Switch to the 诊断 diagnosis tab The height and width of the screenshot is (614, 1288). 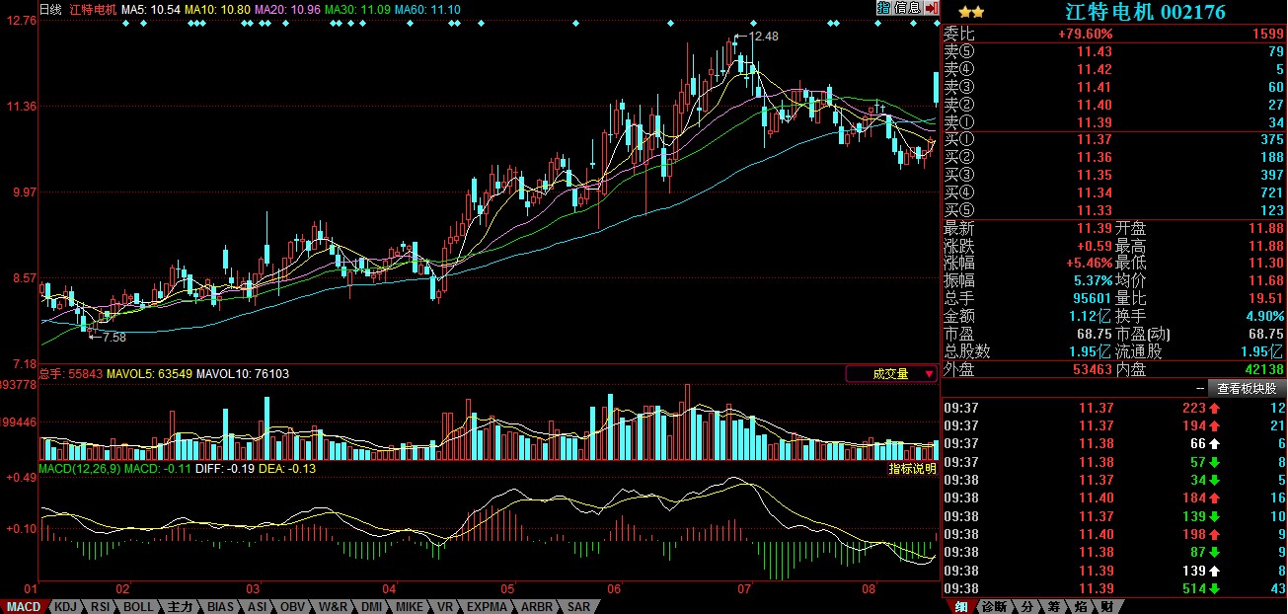[994, 606]
